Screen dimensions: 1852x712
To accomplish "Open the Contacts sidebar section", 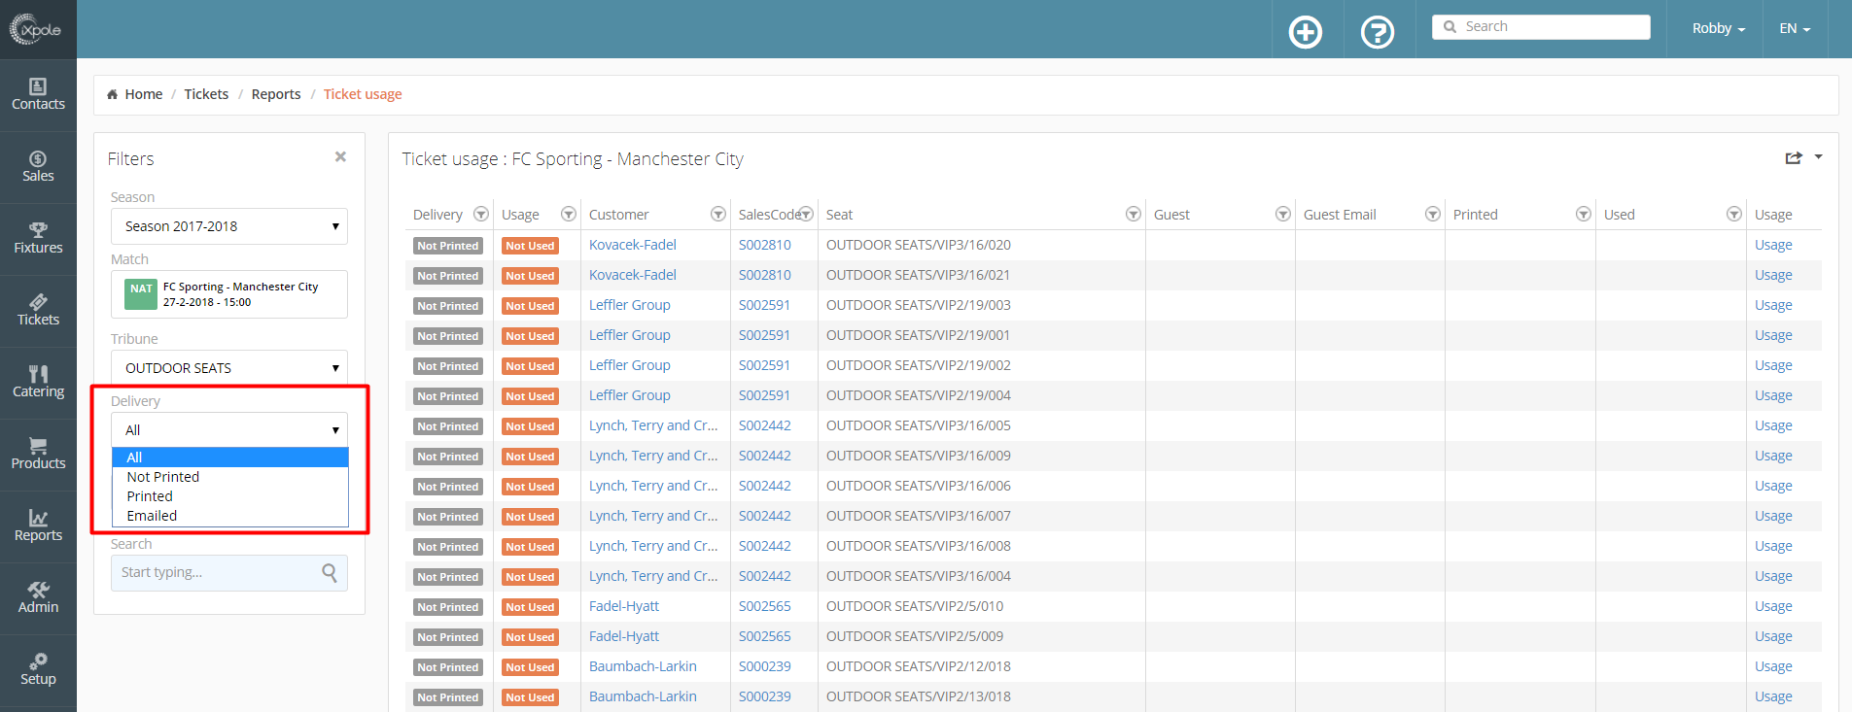I will tap(38, 95).
